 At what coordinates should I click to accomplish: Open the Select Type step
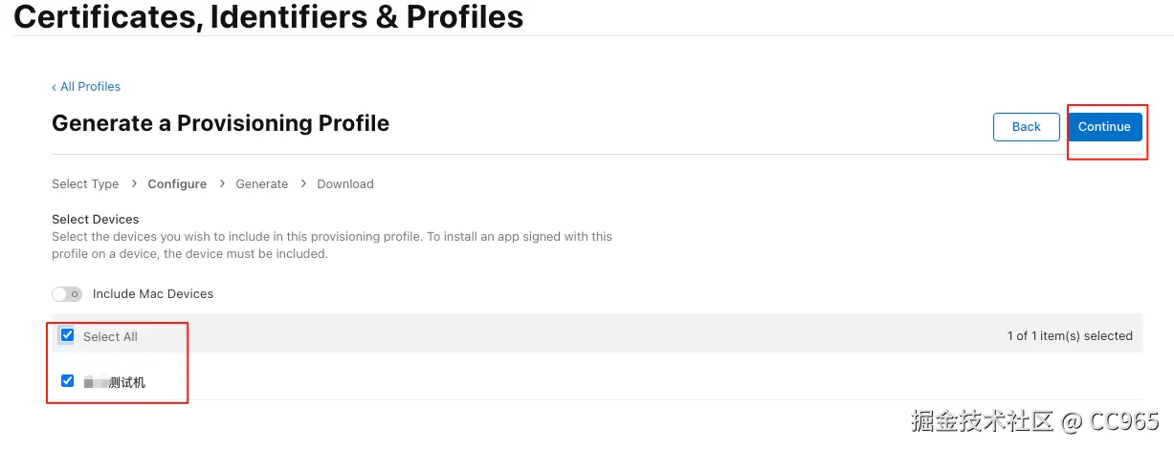(85, 184)
